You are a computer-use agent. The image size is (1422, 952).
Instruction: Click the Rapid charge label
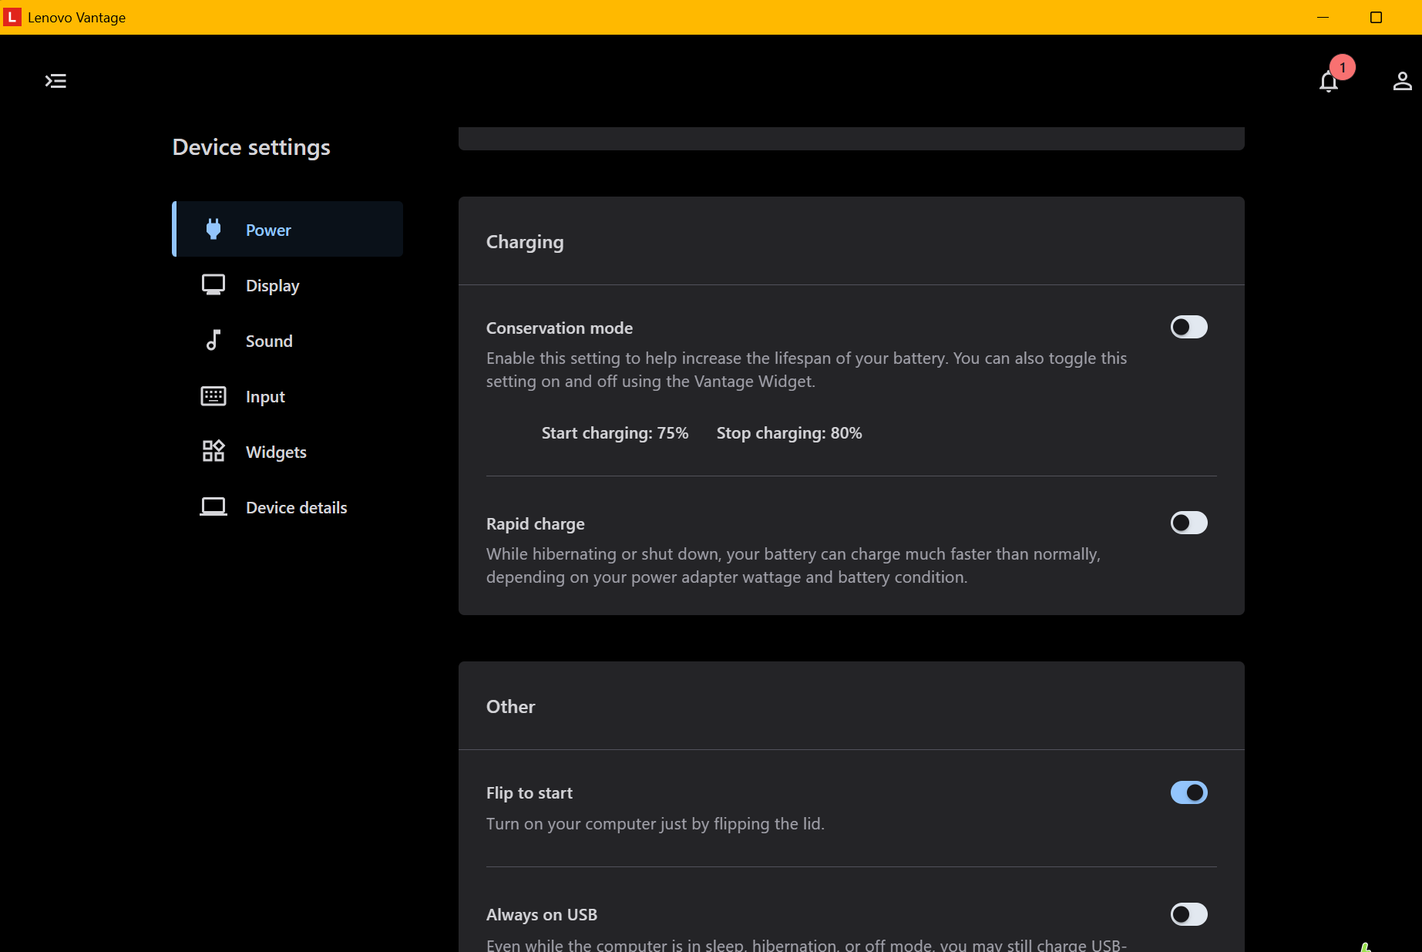(x=536, y=524)
